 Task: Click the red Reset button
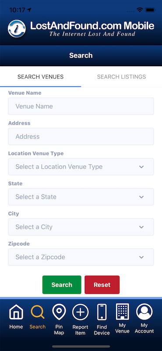coord(102,285)
